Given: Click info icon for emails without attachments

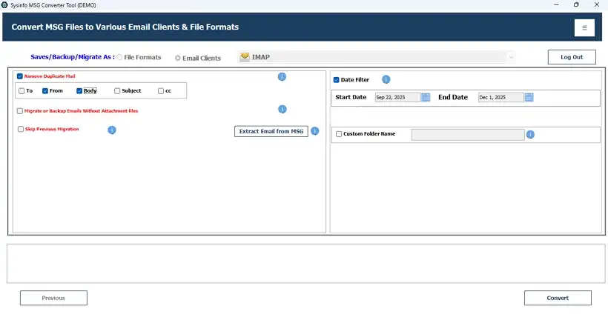Looking at the screenshot, I should click(282, 109).
